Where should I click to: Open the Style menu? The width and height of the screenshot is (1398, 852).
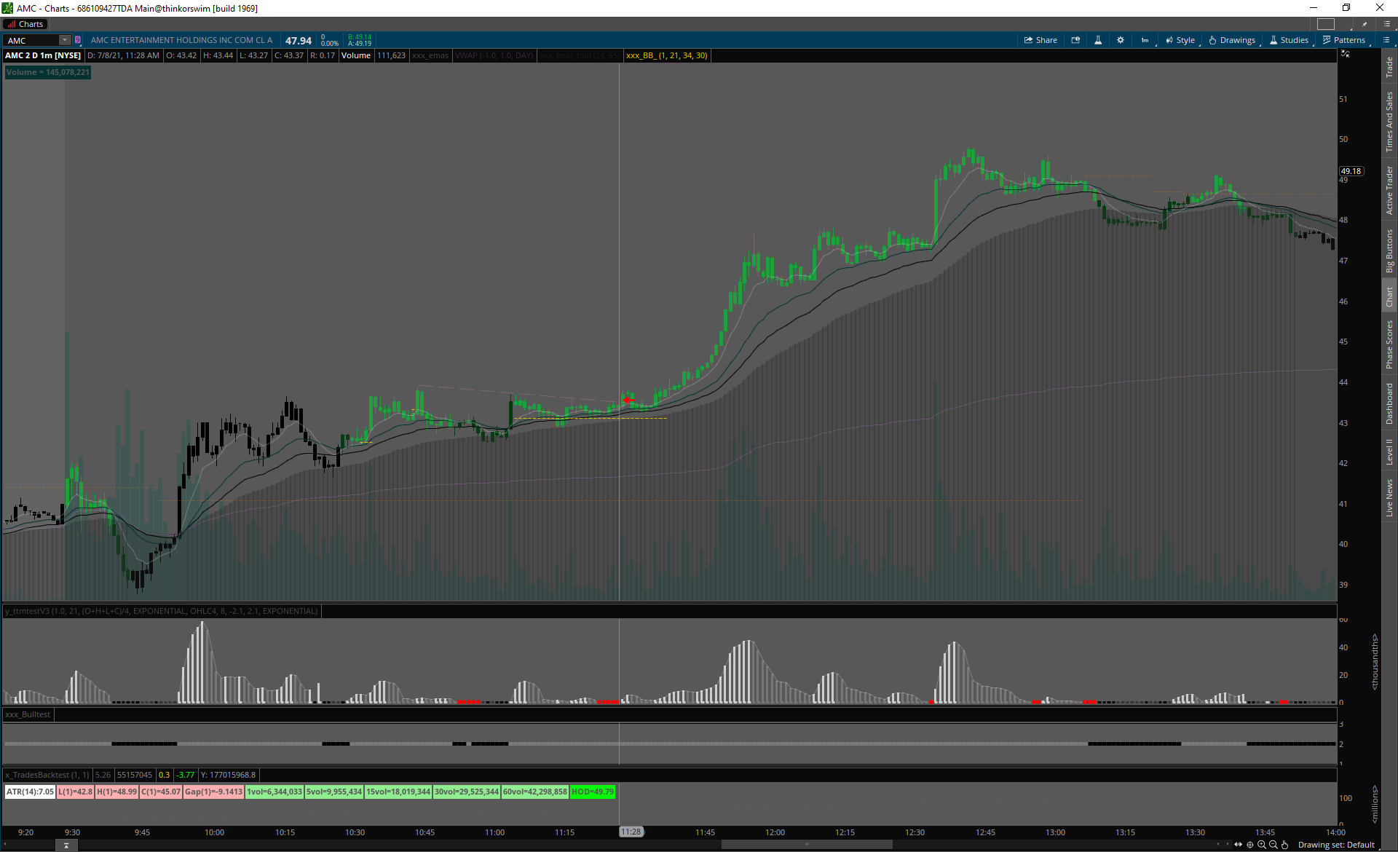[1180, 40]
